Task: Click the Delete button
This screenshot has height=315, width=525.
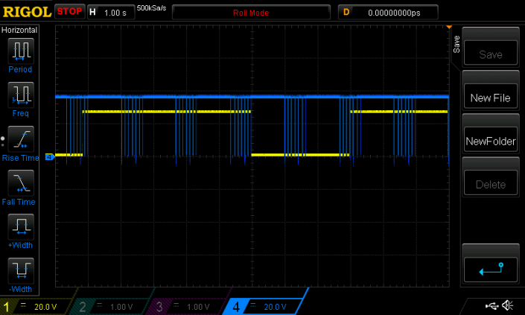Action: (x=491, y=182)
